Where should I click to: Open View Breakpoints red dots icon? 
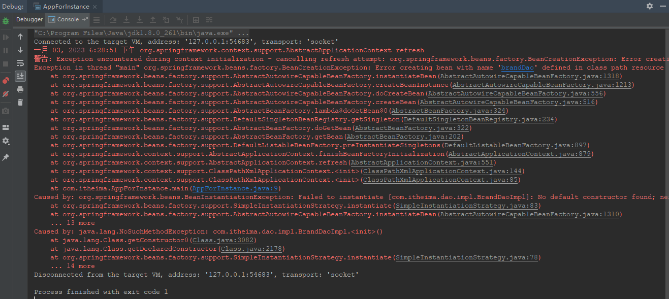point(6,81)
